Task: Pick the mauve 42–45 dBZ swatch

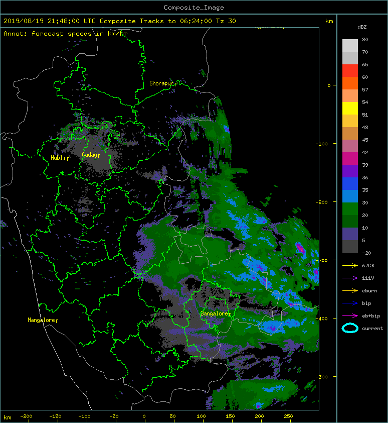Action: [x=350, y=146]
